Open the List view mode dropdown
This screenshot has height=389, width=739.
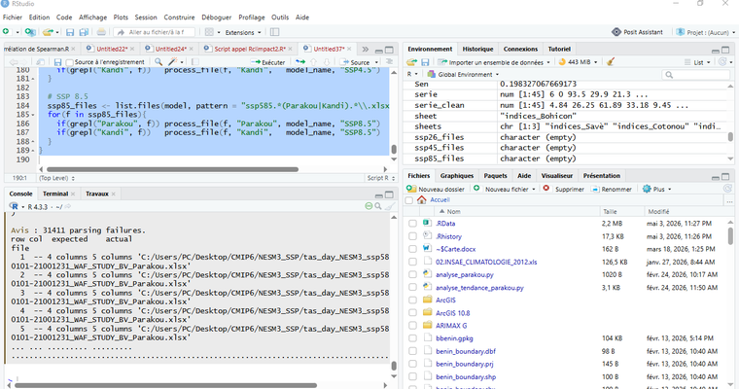(x=697, y=62)
